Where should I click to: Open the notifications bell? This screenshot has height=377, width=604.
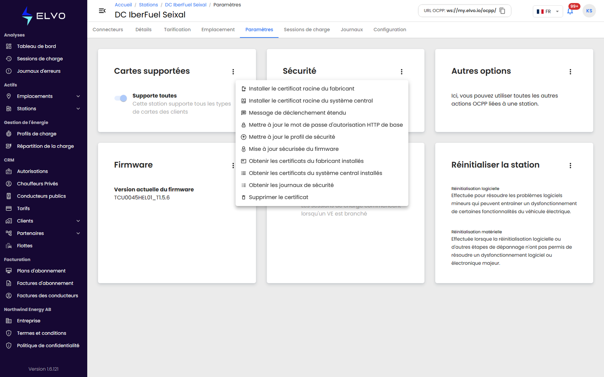point(570,11)
